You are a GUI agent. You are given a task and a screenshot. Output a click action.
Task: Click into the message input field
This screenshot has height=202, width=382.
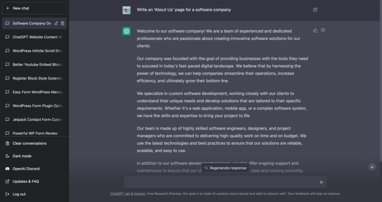[x=221, y=182]
